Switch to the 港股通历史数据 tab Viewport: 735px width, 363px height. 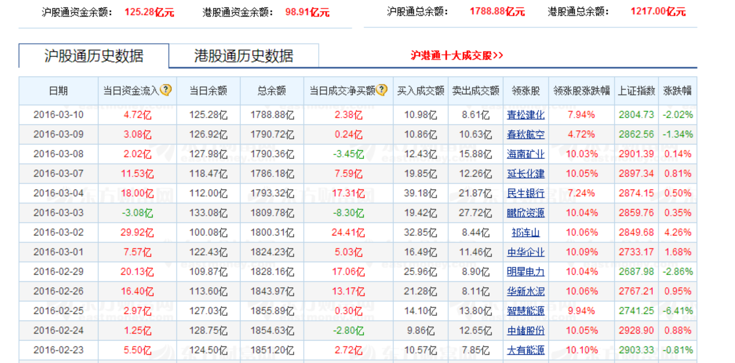(x=243, y=54)
